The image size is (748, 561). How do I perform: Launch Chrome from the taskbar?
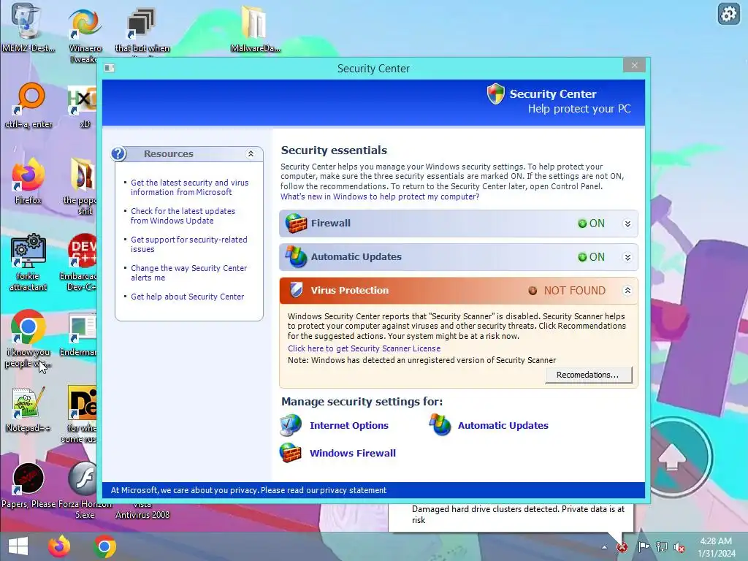pos(104,546)
